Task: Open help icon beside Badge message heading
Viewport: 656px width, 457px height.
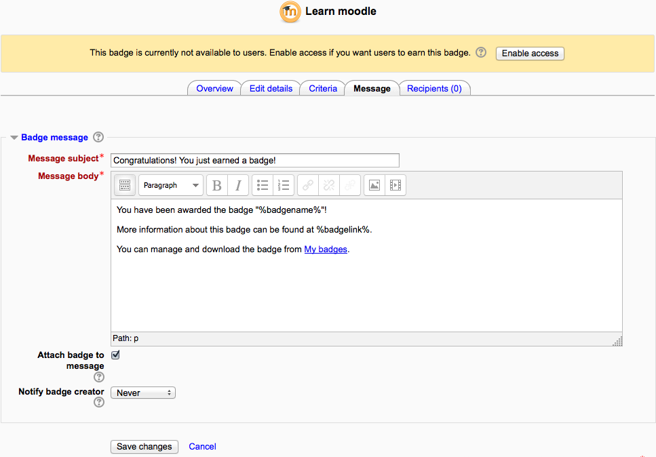Action: point(98,137)
